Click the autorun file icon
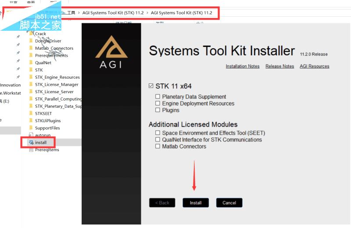The image size is (351, 228). click(31, 135)
